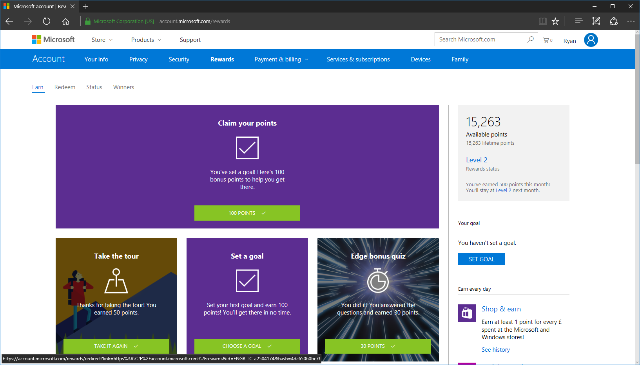Click the Take the tour signpost icon
Image resolution: width=640 pixels, height=365 pixels.
pos(116,281)
